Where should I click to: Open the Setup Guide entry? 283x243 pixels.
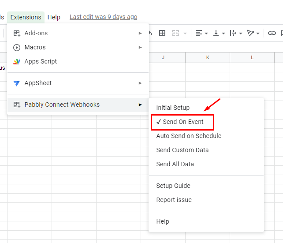[206, 186]
